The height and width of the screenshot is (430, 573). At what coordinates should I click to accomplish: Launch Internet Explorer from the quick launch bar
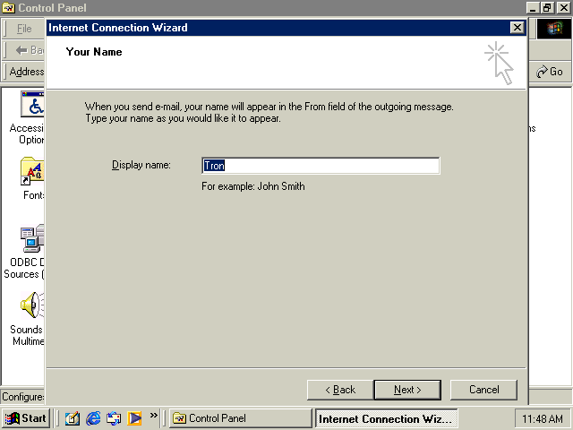tap(93, 418)
